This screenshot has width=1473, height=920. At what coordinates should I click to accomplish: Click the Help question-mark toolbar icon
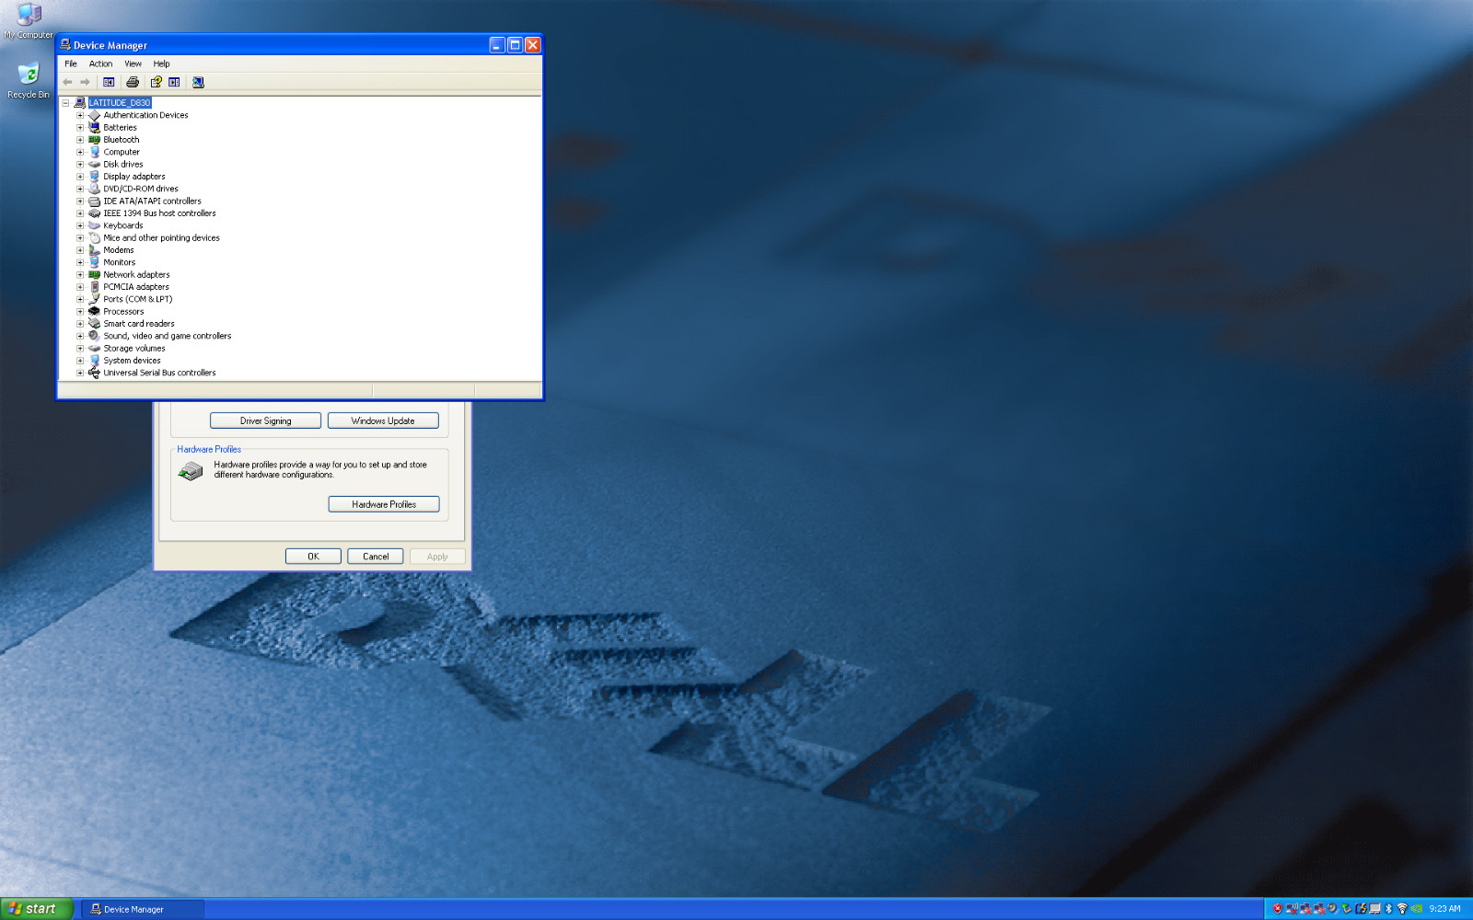(x=157, y=82)
